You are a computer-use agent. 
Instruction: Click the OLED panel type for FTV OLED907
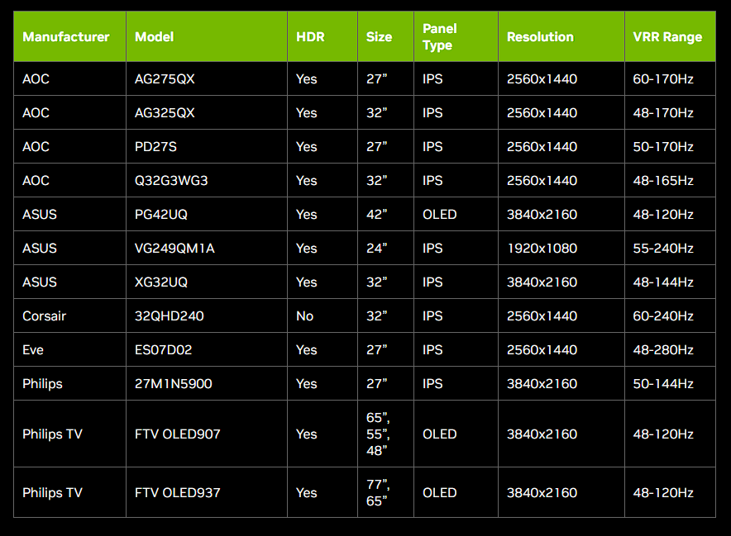(x=456, y=434)
